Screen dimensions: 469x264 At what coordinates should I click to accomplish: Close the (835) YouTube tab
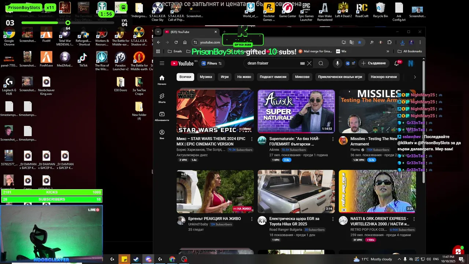pyautogui.click(x=215, y=32)
